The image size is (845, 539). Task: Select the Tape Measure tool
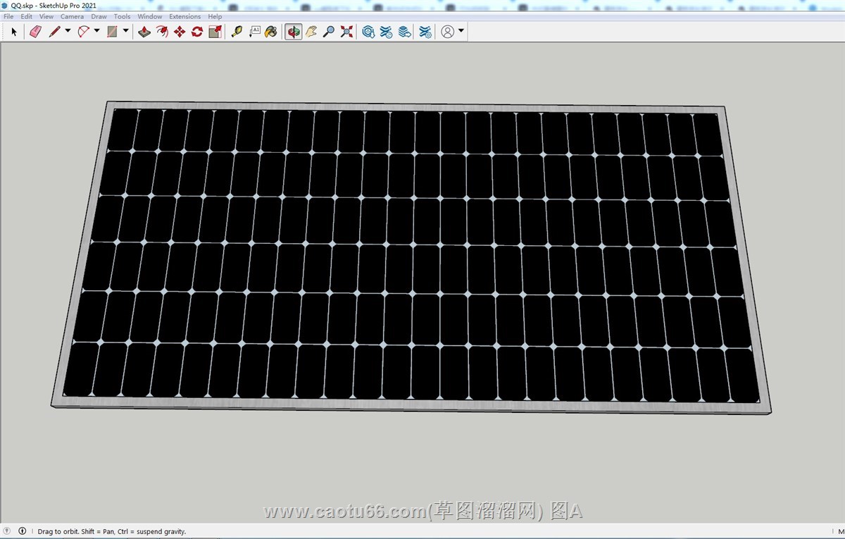click(237, 32)
